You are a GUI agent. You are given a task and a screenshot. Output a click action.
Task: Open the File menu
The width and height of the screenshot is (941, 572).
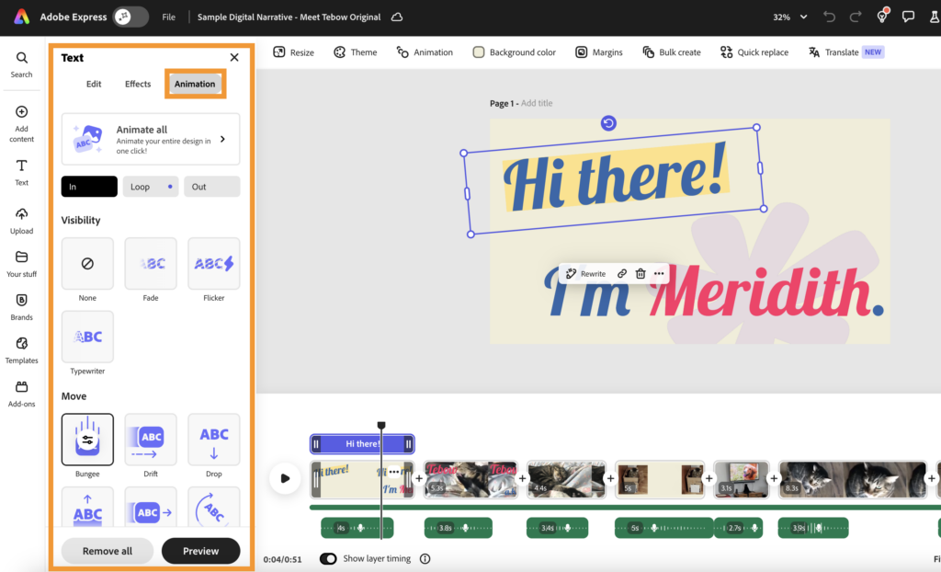(169, 17)
